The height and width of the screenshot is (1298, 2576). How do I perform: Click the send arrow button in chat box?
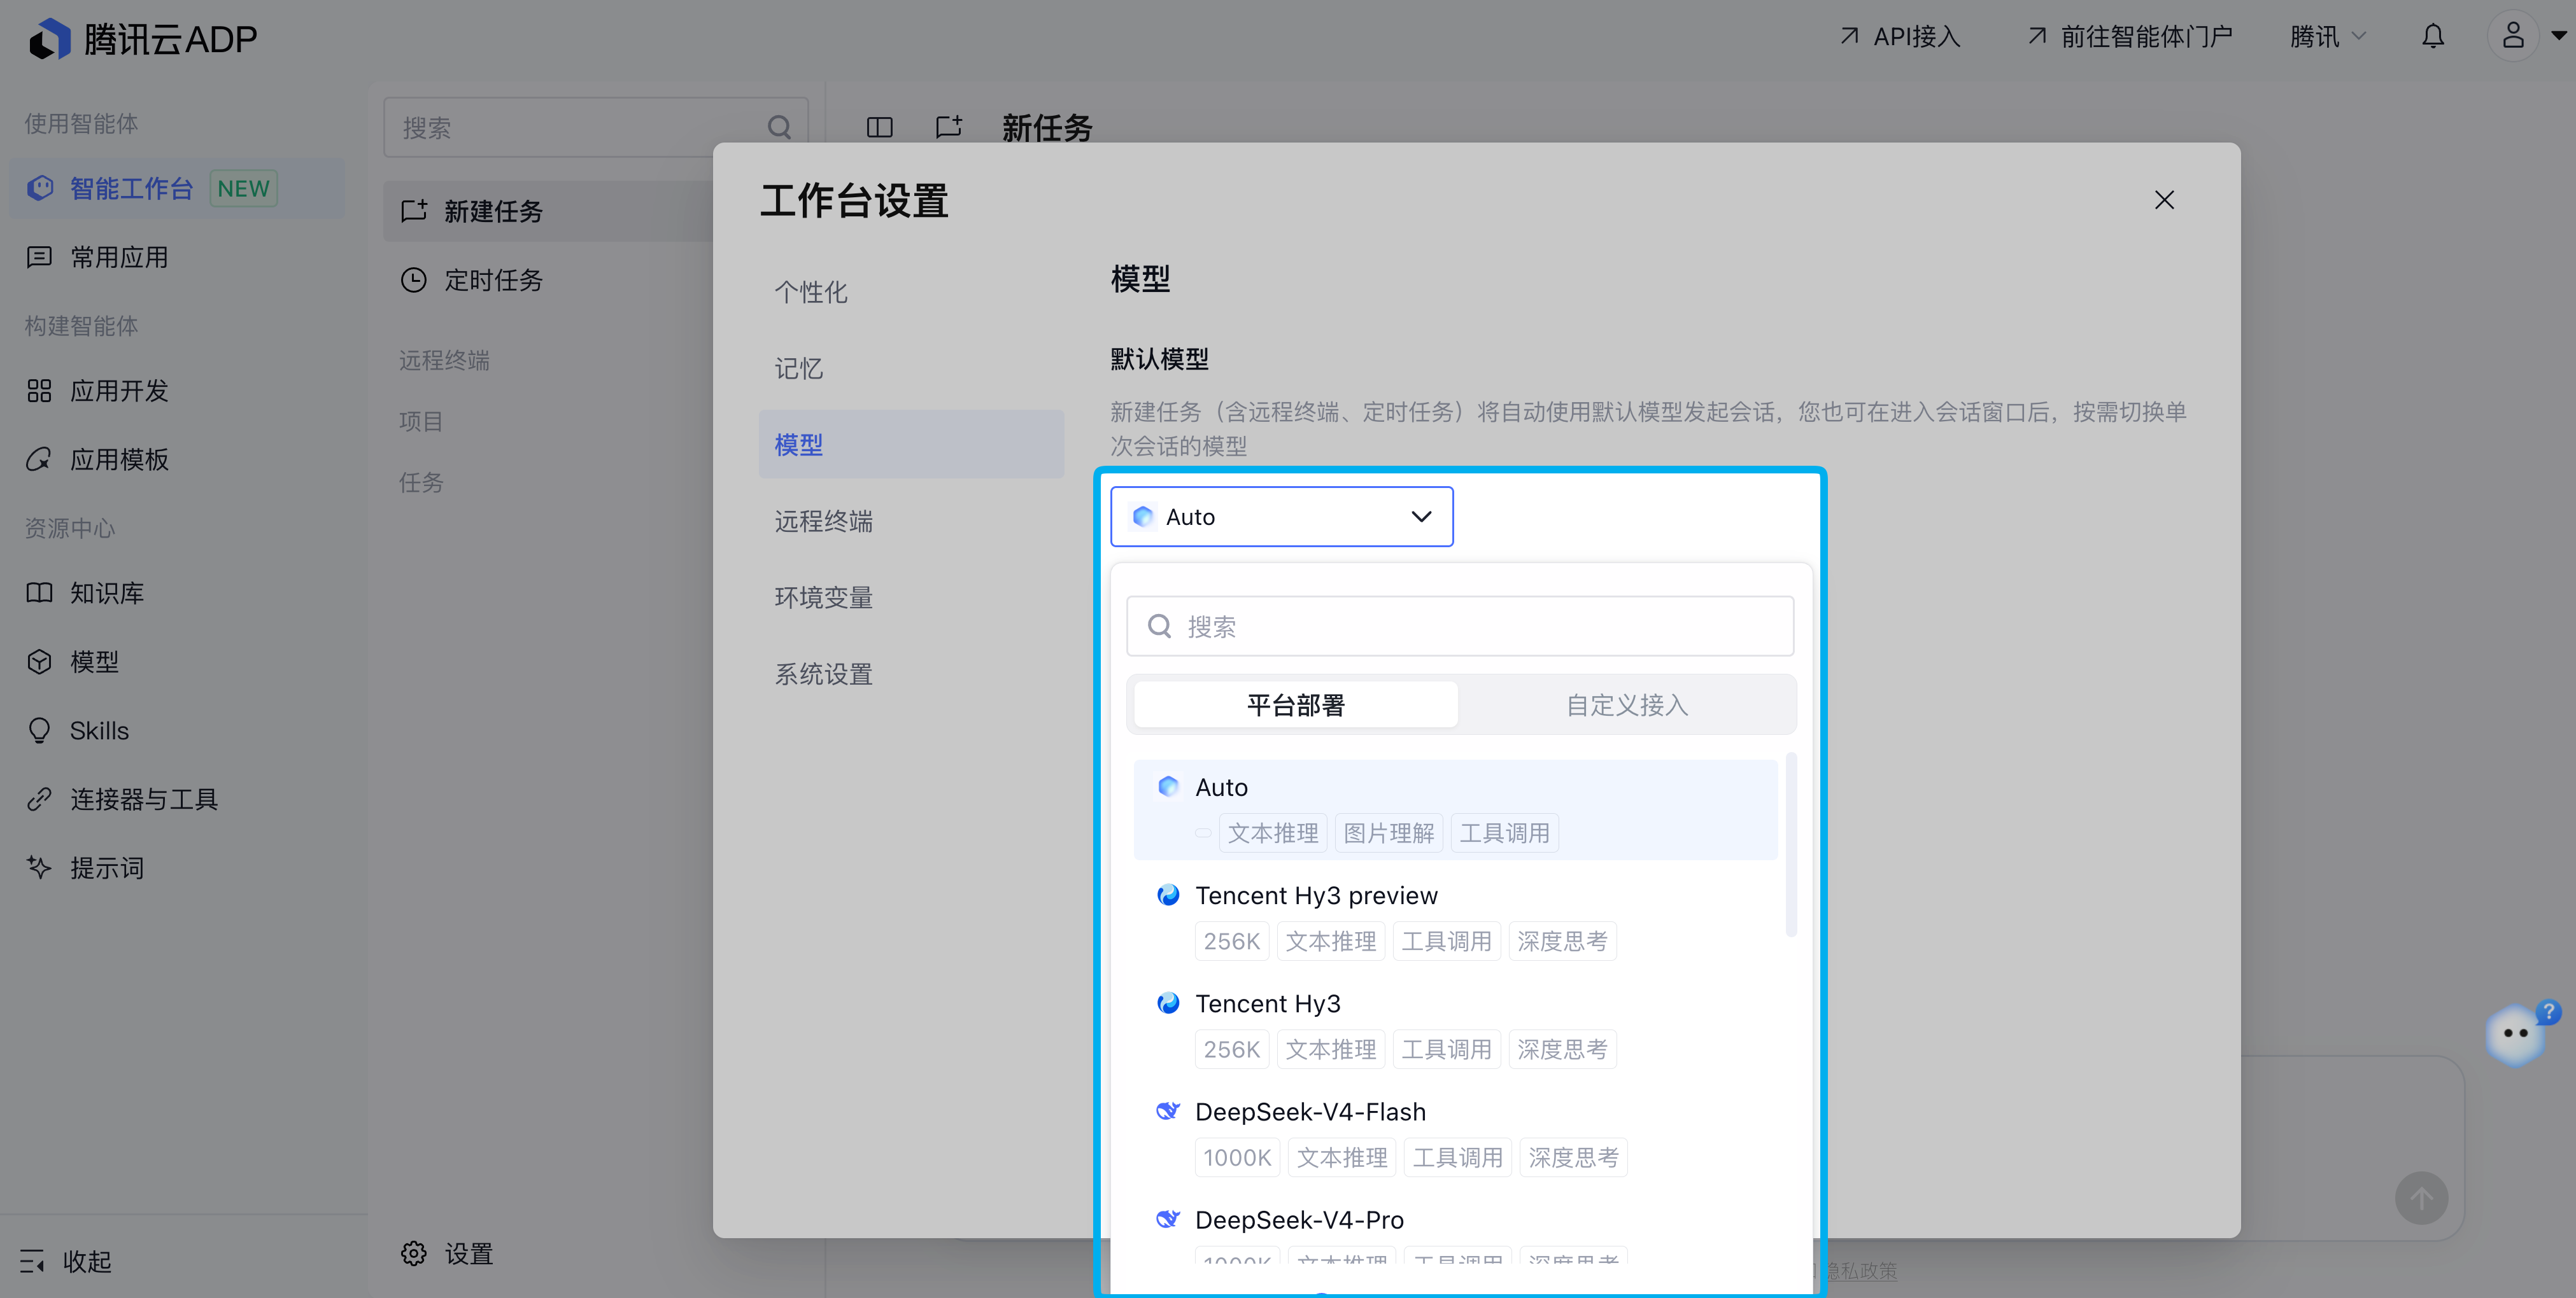[2421, 1197]
